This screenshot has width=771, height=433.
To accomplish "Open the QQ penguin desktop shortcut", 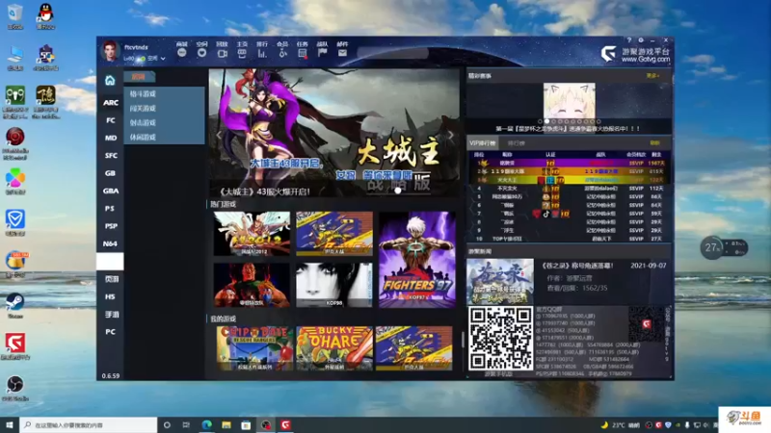I will (45, 15).
